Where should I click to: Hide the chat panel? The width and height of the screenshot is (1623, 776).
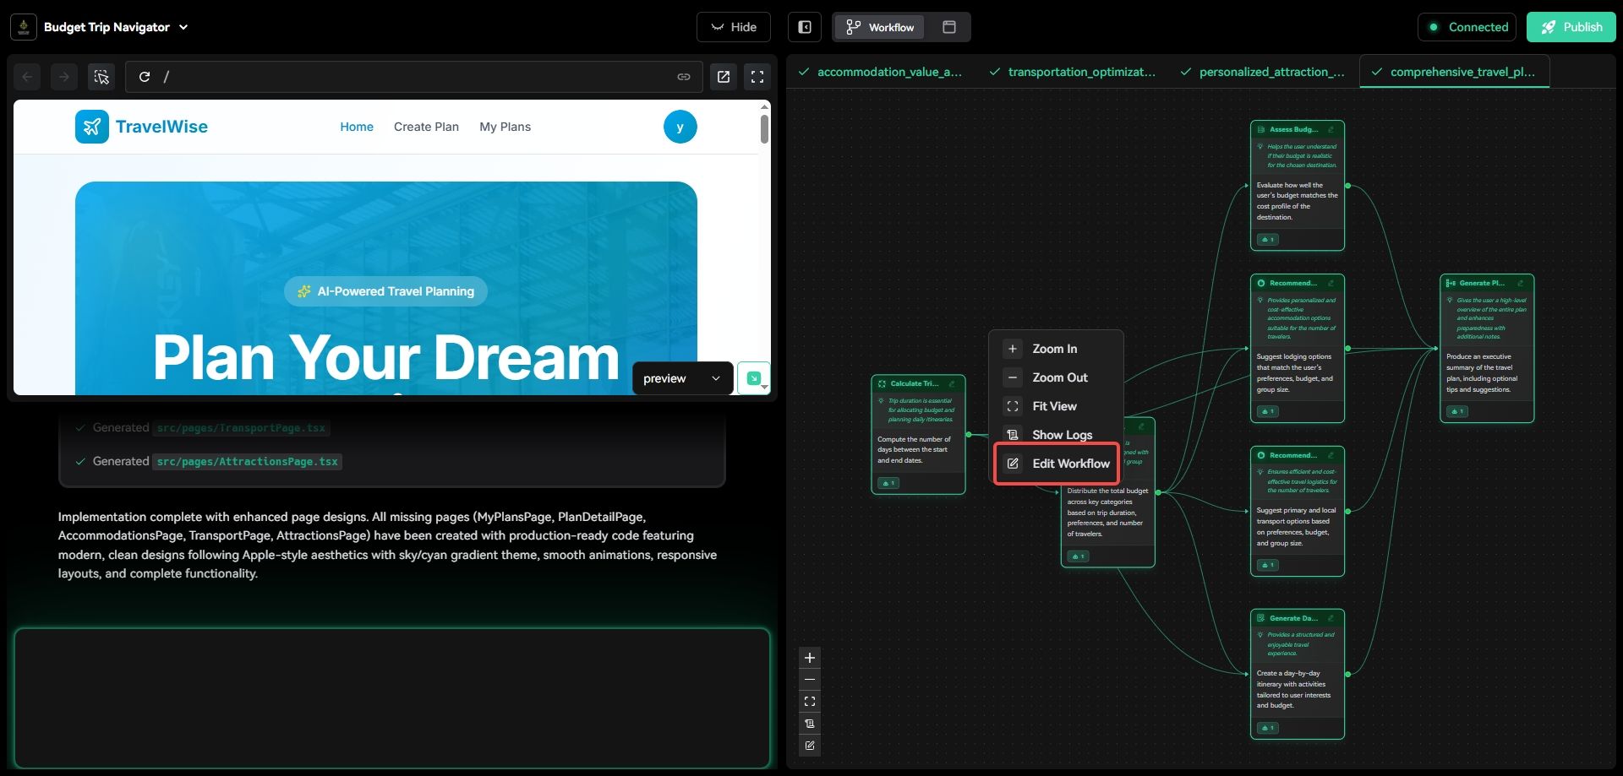733,27
